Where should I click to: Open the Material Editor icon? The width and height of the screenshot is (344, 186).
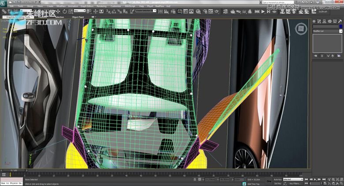(198, 11)
